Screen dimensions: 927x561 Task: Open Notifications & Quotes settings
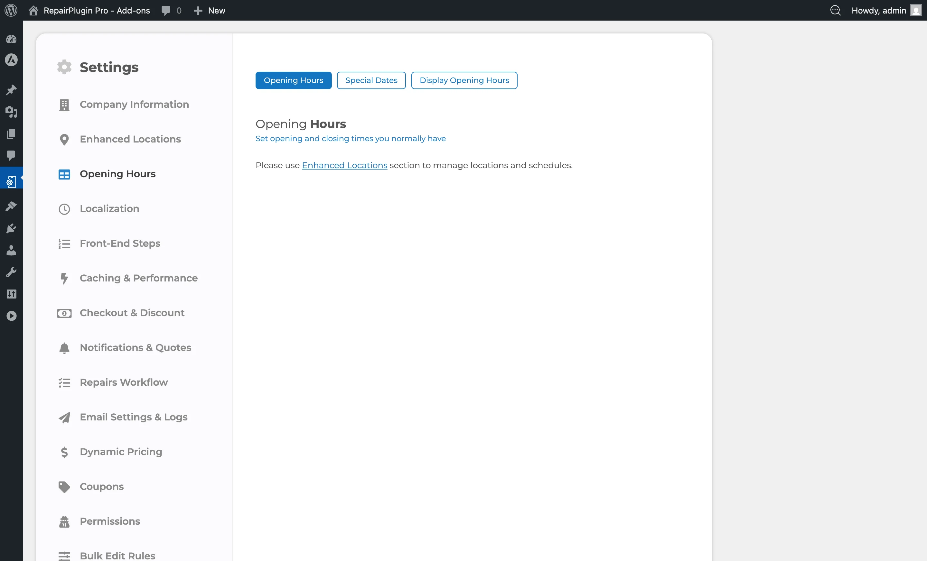pos(135,348)
